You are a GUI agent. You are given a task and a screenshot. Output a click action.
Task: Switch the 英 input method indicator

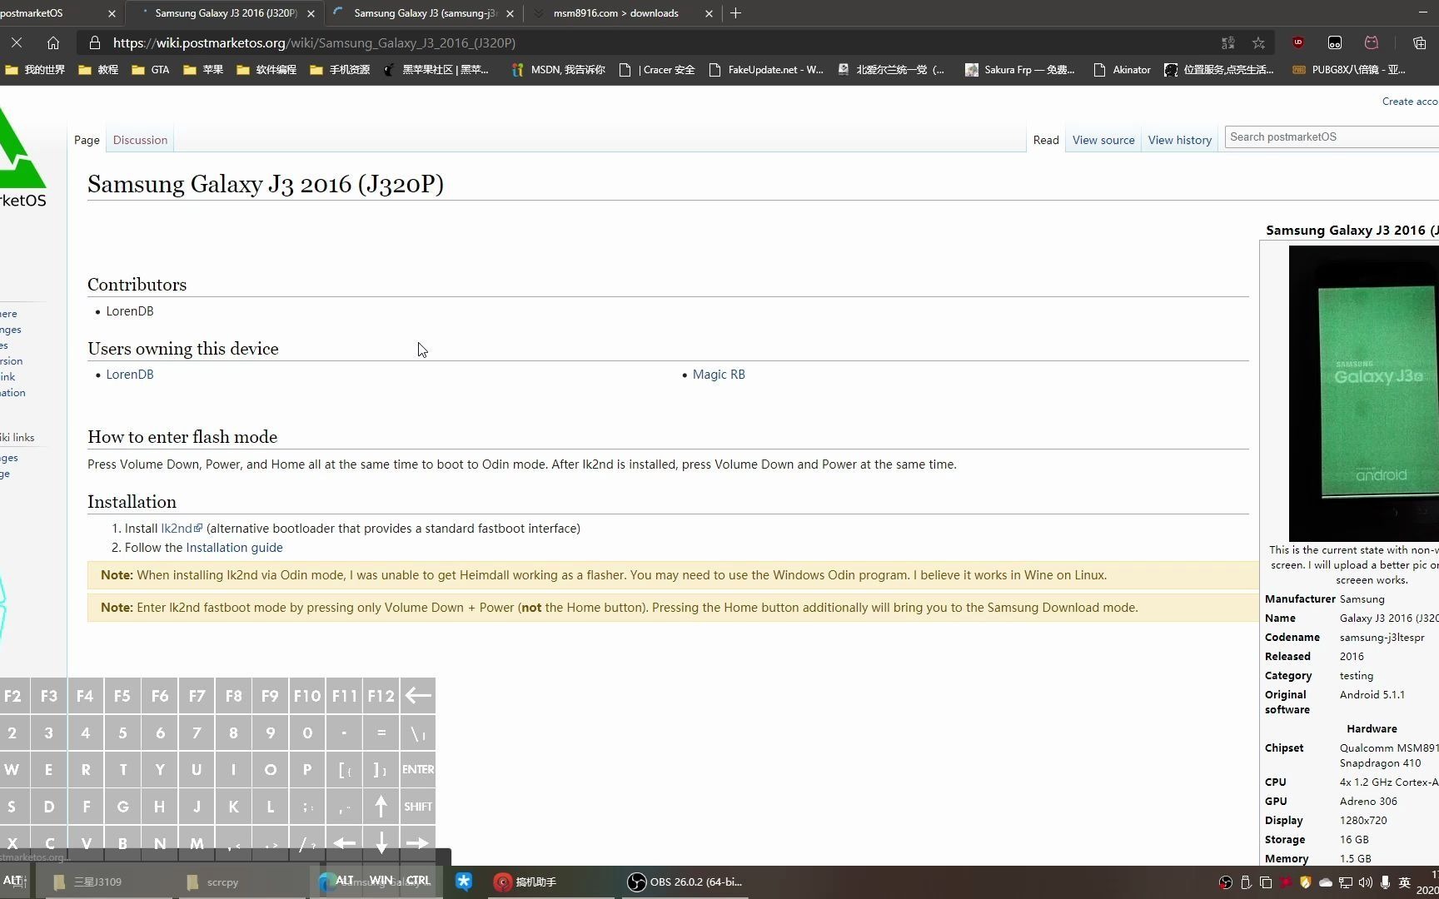(x=1405, y=882)
